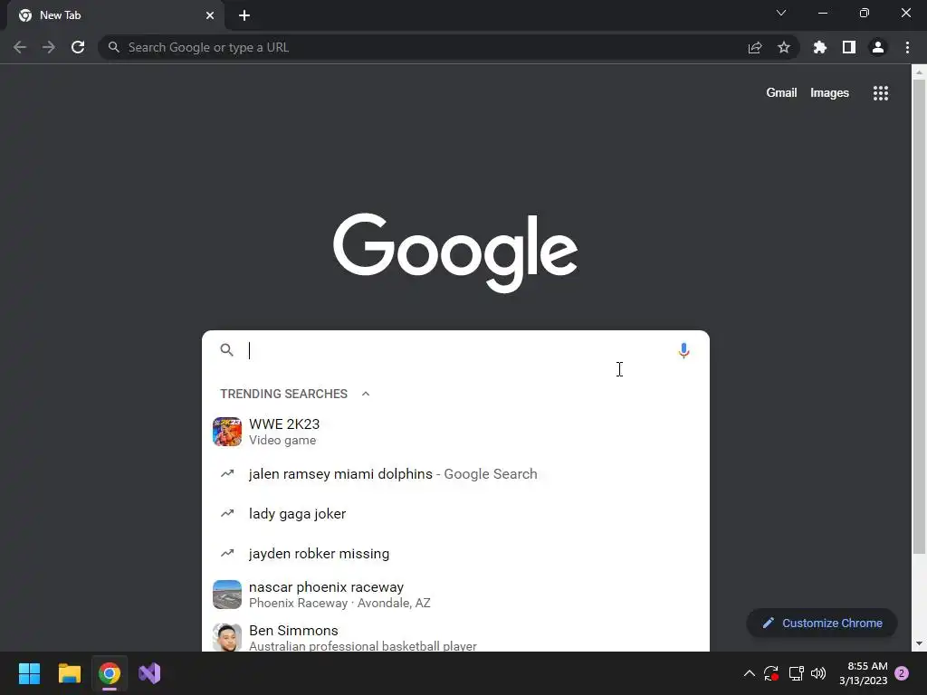Select jalen ramsey miami dolphins suggestion
Image resolution: width=927 pixels, height=695 pixels.
click(x=455, y=474)
